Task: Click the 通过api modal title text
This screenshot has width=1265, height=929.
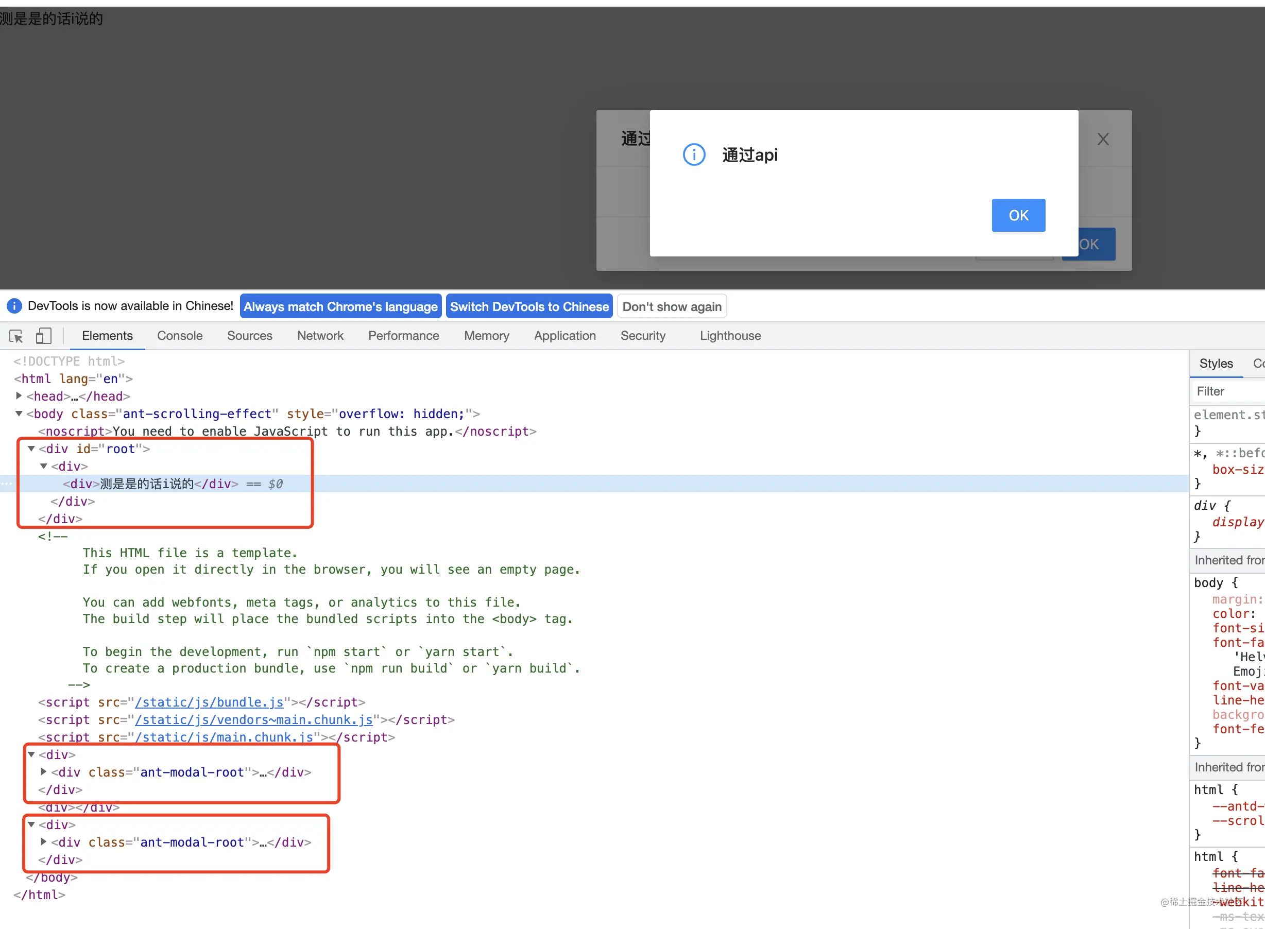Action: (750, 154)
